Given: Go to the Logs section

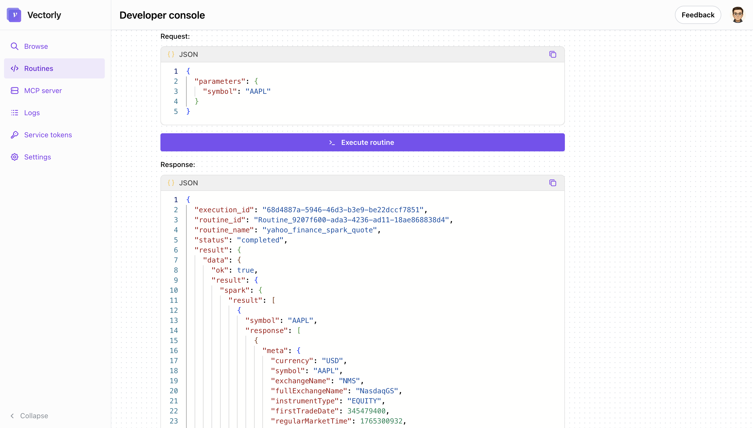Looking at the screenshot, I should pos(32,113).
